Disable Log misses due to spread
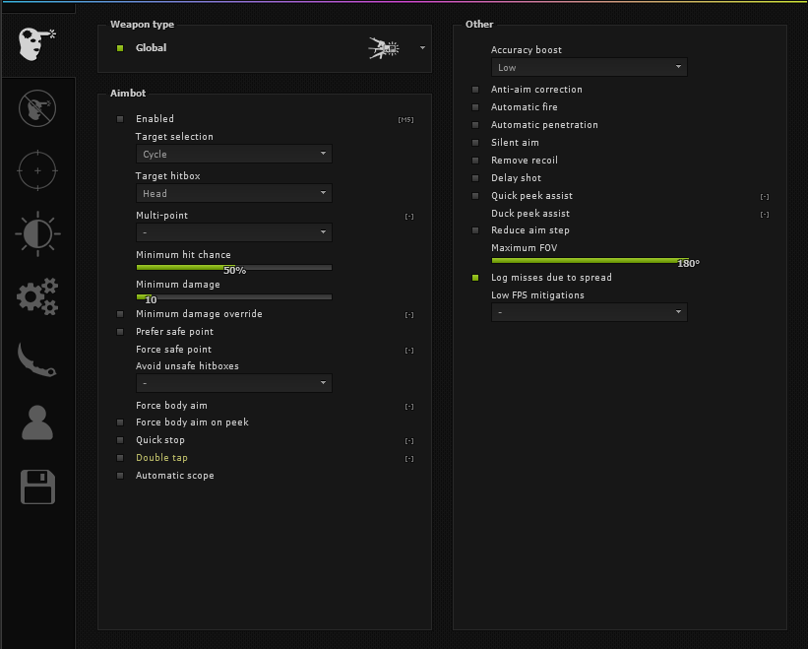 [x=475, y=278]
